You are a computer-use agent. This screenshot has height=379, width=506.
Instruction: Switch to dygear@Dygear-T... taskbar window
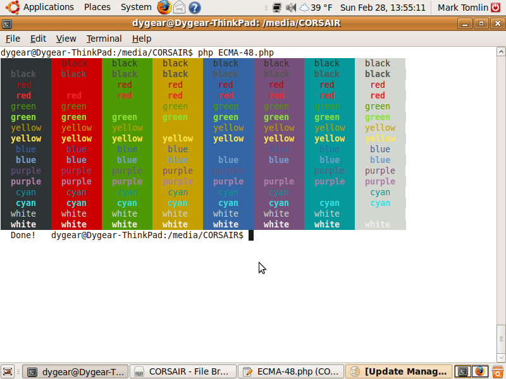click(x=77, y=371)
